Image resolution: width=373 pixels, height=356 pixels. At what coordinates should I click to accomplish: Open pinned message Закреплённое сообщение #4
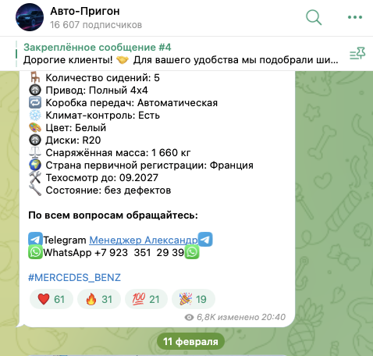point(181,54)
